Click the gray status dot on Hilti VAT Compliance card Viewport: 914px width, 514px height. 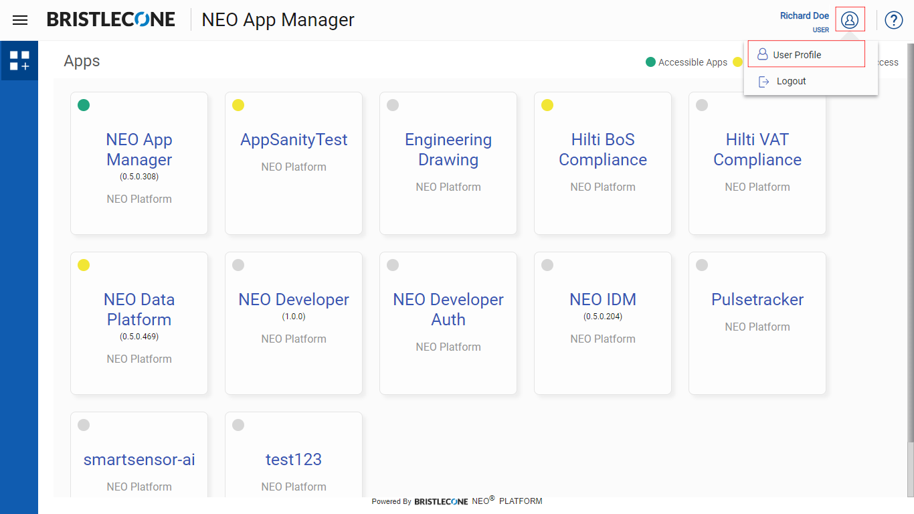point(702,105)
